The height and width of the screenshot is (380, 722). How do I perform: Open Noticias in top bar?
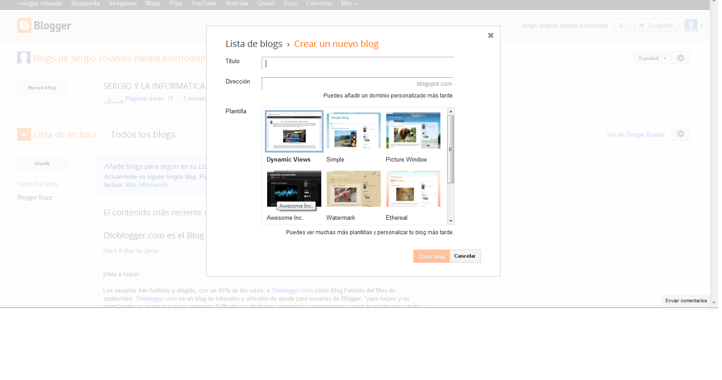[x=237, y=4]
